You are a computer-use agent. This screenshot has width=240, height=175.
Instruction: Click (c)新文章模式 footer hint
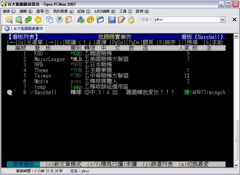point(64,164)
